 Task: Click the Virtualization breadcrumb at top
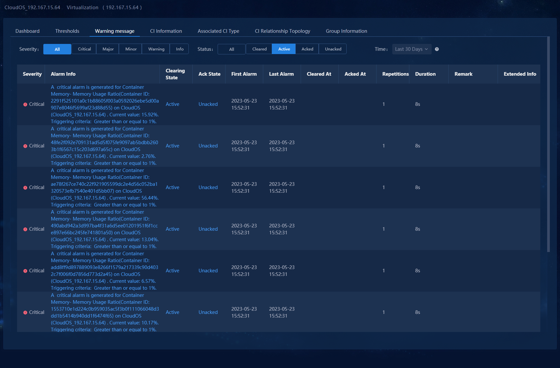tap(82, 7)
